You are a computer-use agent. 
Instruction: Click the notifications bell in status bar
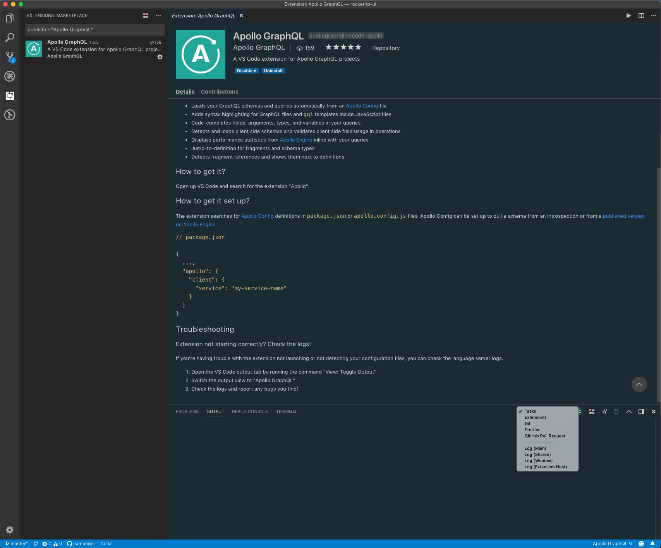(652, 543)
